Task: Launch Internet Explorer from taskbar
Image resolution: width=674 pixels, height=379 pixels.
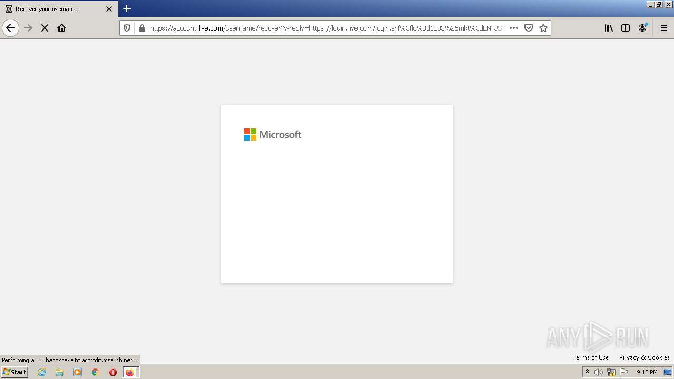Action: click(x=42, y=372)
